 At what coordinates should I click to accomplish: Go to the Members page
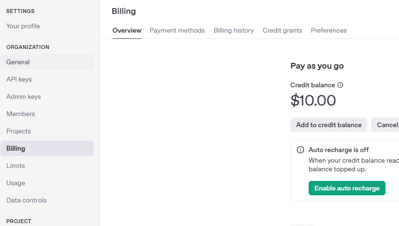pos(21,114)
